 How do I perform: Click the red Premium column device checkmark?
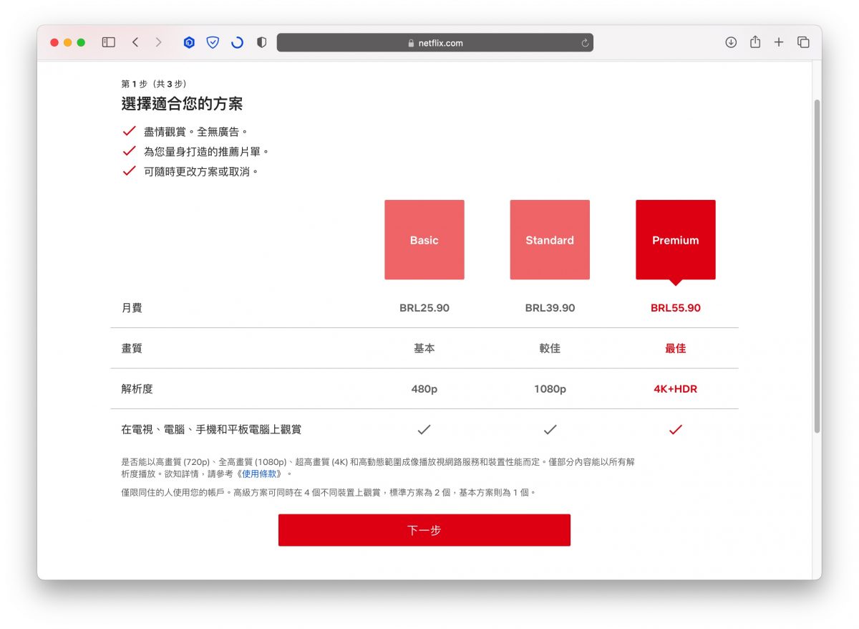[676, 430]
